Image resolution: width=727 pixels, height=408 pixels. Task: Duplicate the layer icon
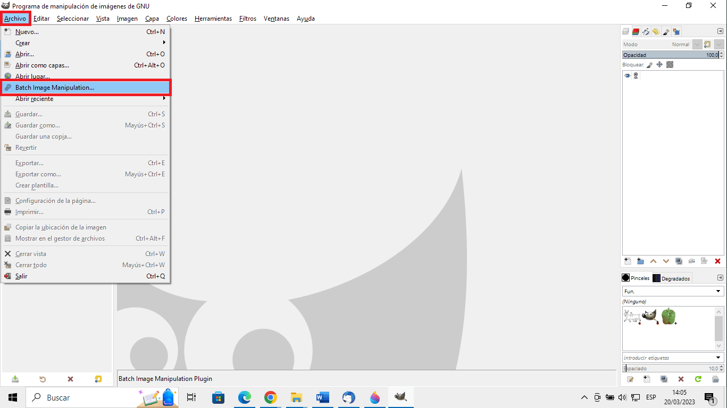(679, 261)
